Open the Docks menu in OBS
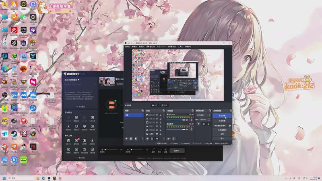 (x=151, y=47)
